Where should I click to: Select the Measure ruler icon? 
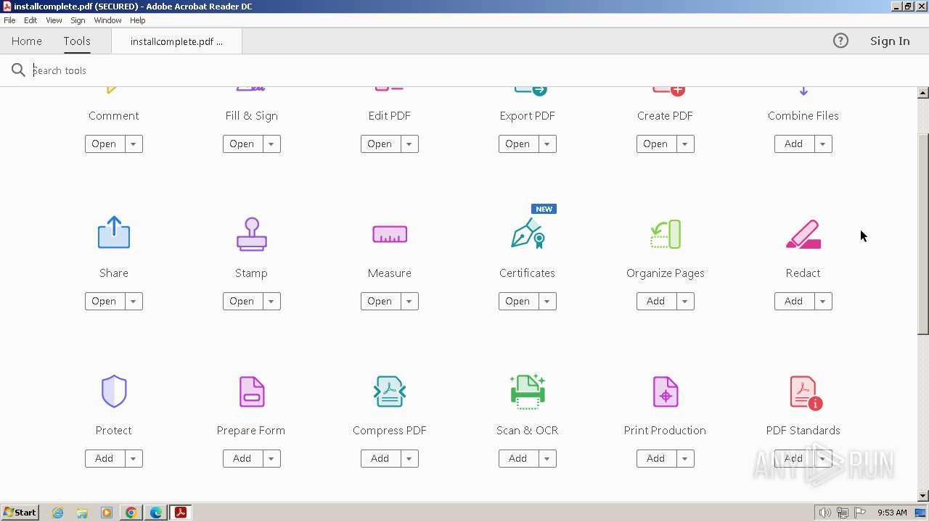pos(390,234)
